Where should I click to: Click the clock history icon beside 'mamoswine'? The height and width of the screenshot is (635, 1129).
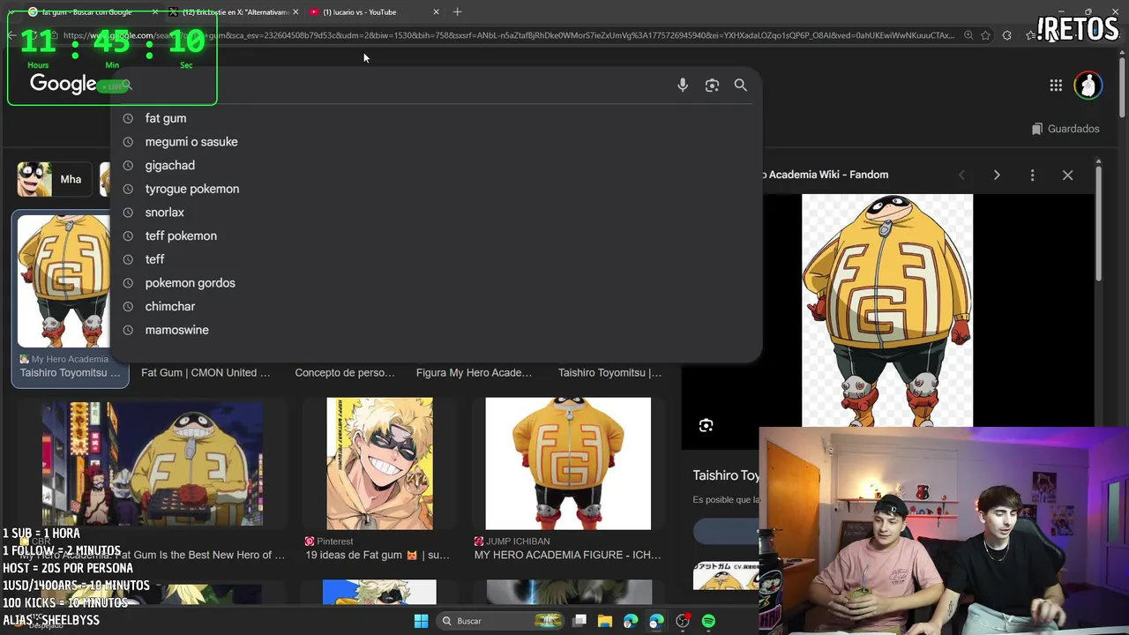tap(128, 330)
